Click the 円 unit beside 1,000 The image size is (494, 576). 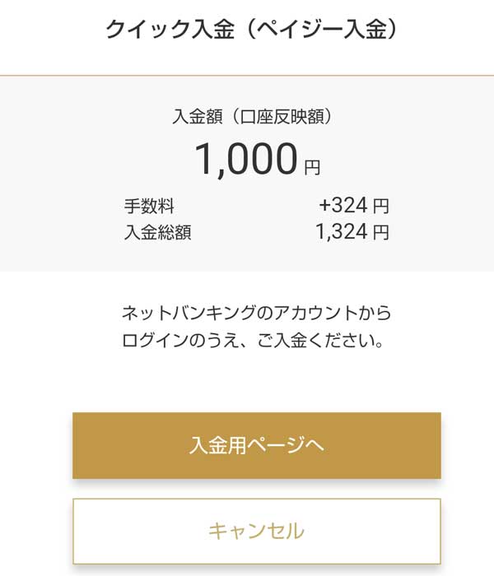[312, 168]
